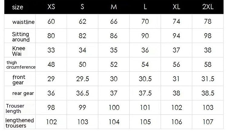The width and height of the screenshot is (227, 133).
Task: Select the 2XL size header
Action: pyautogui.click(x=208, y=7)
